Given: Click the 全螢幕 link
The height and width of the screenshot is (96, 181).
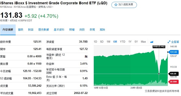Looking at the screenshot, I should coord(175,42).
